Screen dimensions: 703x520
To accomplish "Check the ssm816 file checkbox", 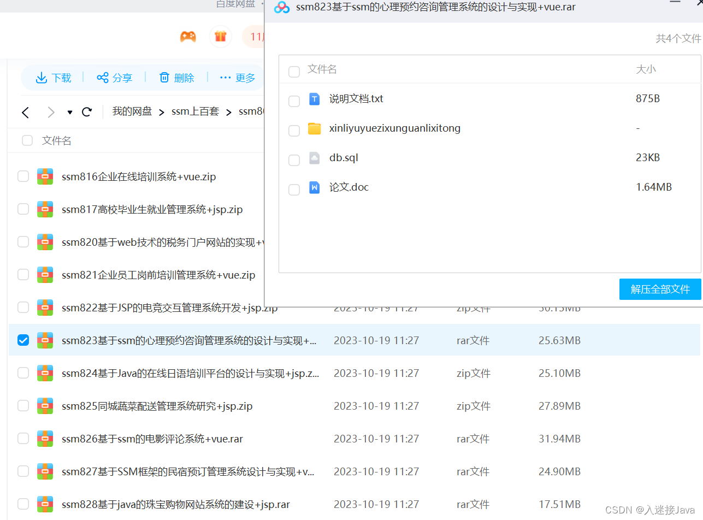I will (23, 176).
